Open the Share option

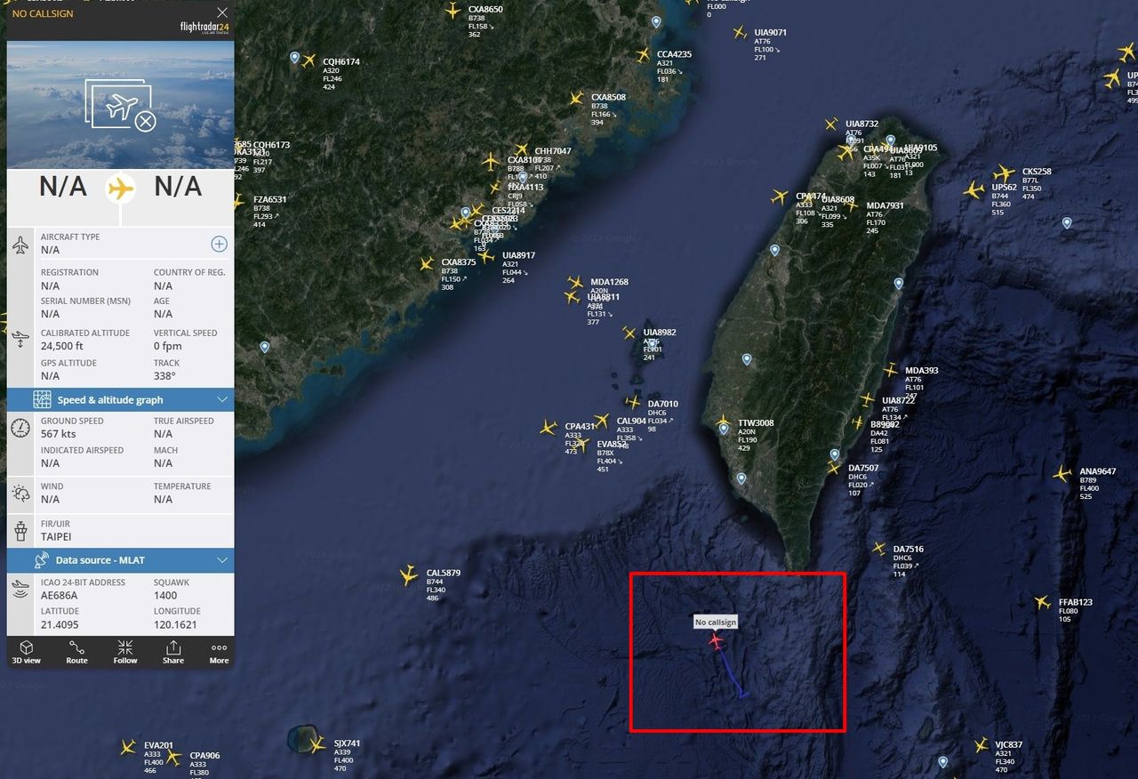pyautogui.click(x=173, y=652)
